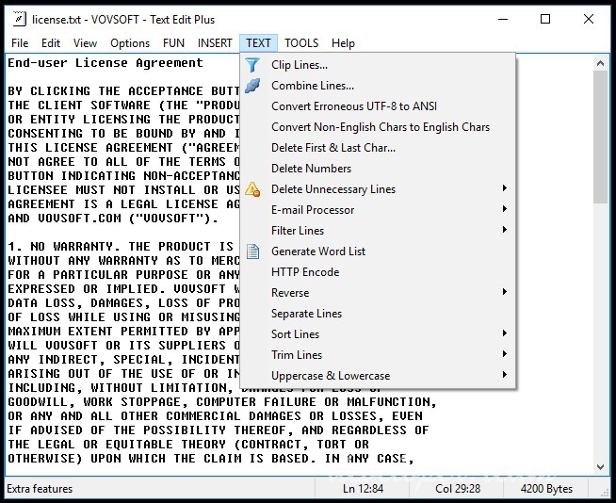
Task: Select Separate Lines menu entry
Action: [x=378, y=314]
